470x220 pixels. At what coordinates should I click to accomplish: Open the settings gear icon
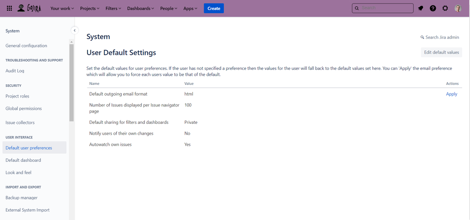point(445,8)
